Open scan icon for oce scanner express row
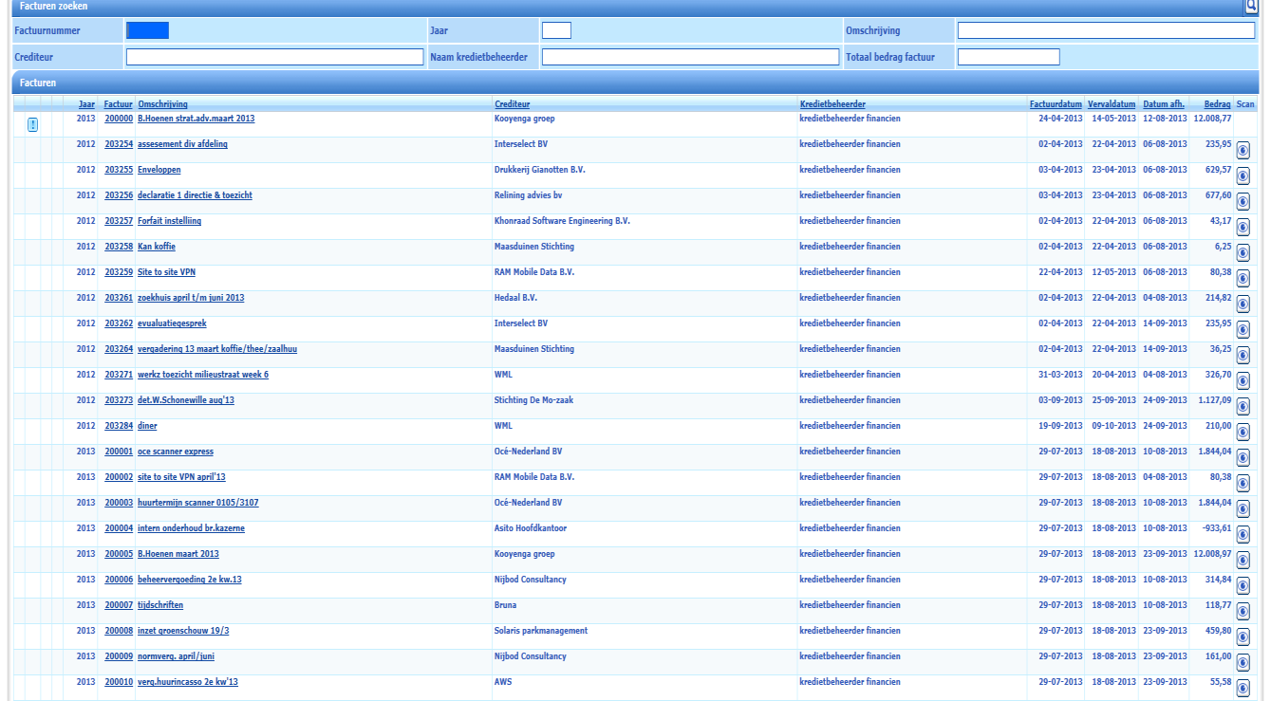This screenshot has height=701, width=1271. pyautogui.click(x=1243, y=457)
